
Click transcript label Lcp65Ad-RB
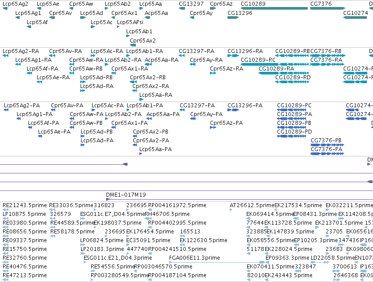tap(96, 78)
